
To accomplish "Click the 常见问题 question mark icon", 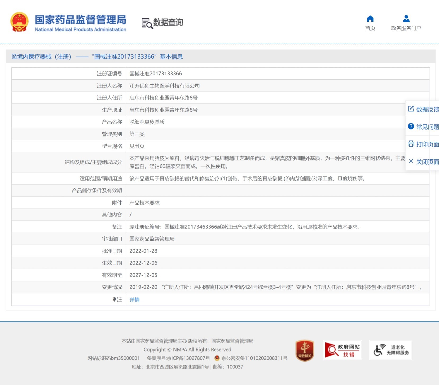I will (411, 126).
